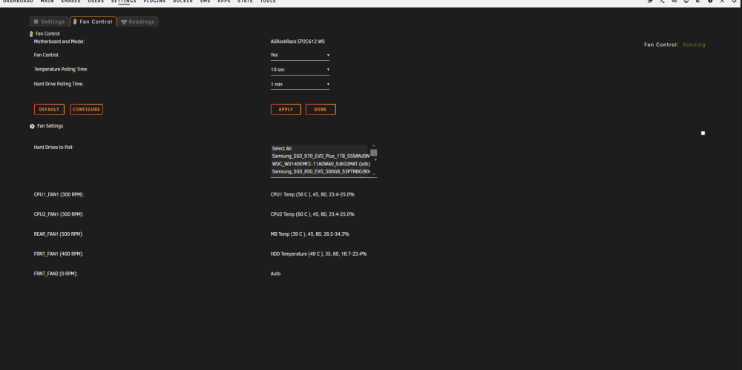Change Temperature Polling Time dropdown (10 sec)
The height and width of the screenshot is (370, 742).
tap(300, 70)
